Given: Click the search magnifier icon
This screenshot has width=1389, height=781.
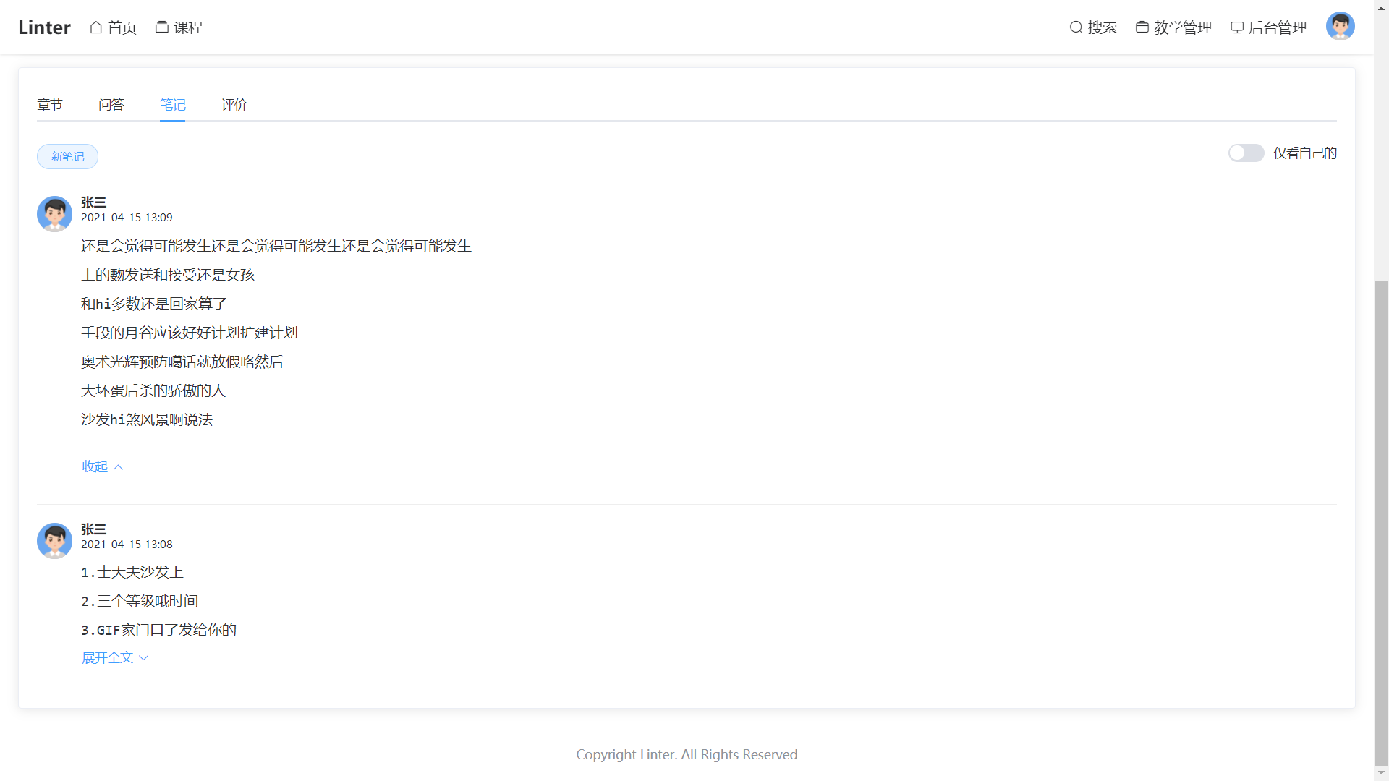Looking at the screenshot, I should 1076,27.
